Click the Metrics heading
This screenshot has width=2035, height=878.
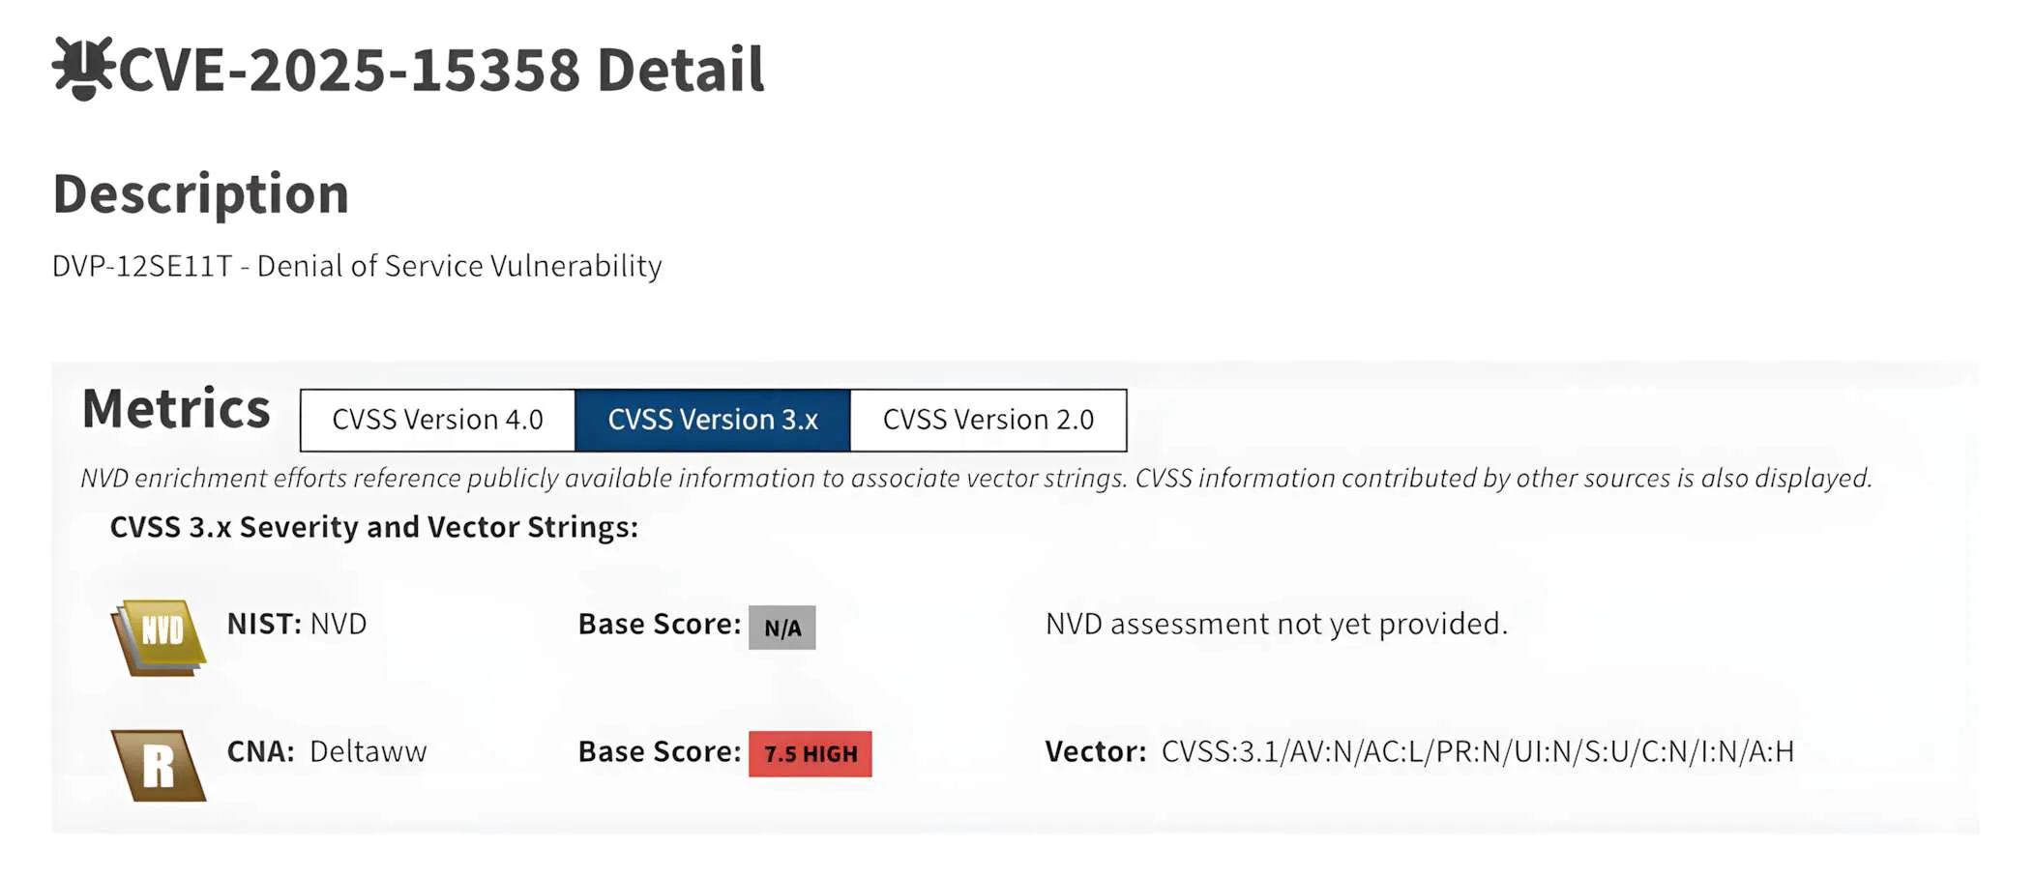[x=176, y=409]
